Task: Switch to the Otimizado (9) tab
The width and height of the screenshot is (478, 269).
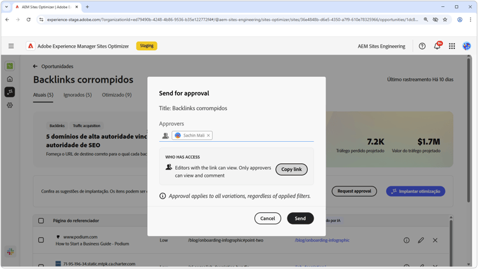Action: (x=117, y=95)
